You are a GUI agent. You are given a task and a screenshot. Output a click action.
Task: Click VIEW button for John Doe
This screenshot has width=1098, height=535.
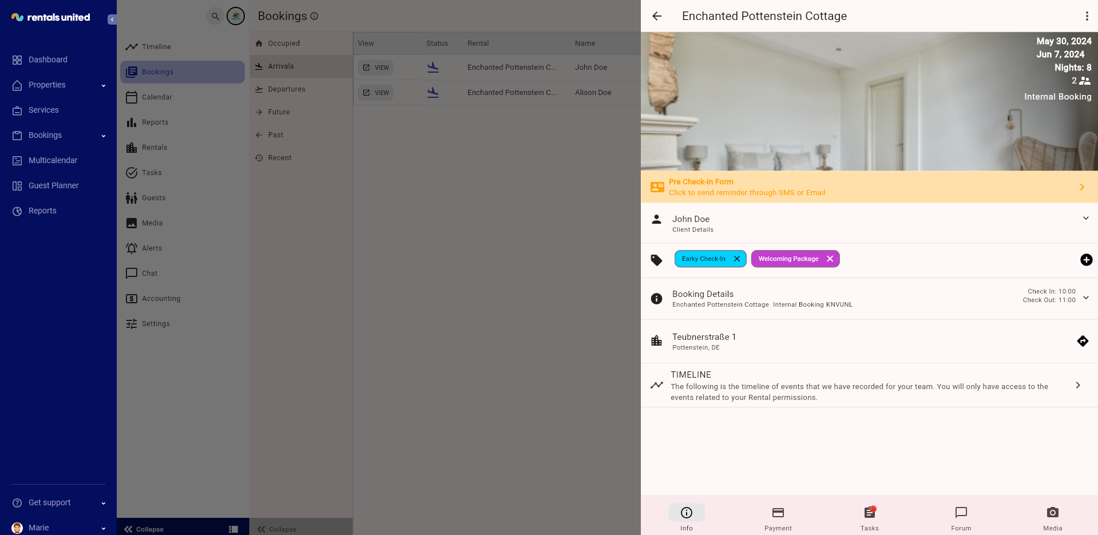(x=376, y=68)
